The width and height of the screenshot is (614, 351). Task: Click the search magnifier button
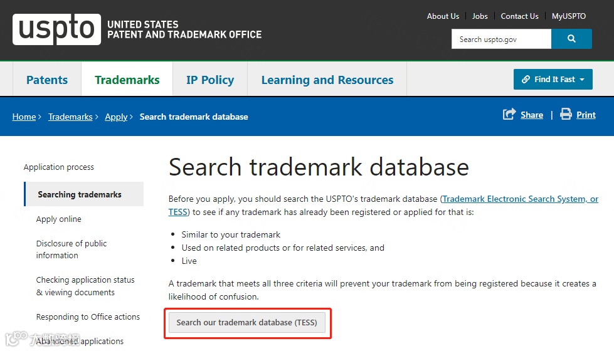(571, 39)
